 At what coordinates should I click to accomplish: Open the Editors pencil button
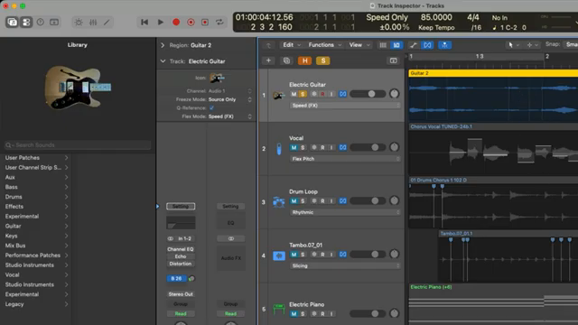coord(107,22)
